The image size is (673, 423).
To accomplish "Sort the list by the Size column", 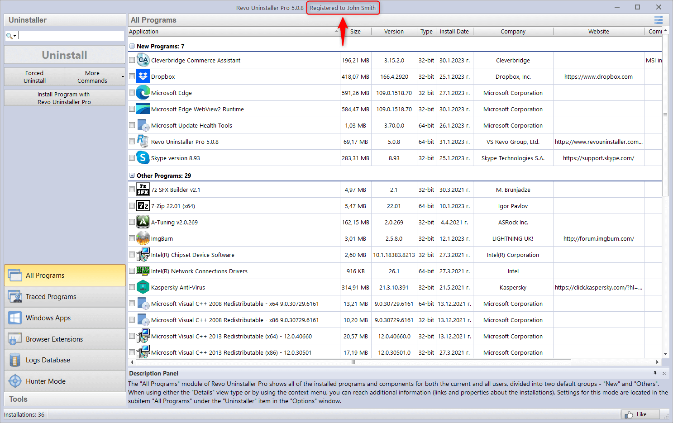I will click(355, 32).
